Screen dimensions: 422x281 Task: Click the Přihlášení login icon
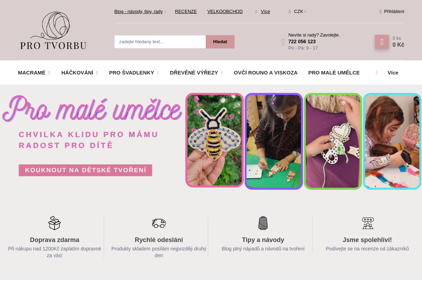pos(381,12)
